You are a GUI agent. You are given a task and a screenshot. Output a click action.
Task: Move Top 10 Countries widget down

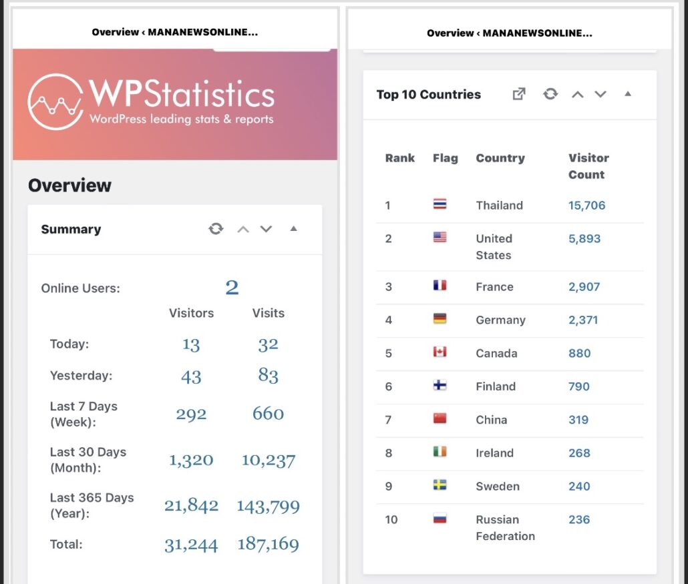click(x=600, y=94)
